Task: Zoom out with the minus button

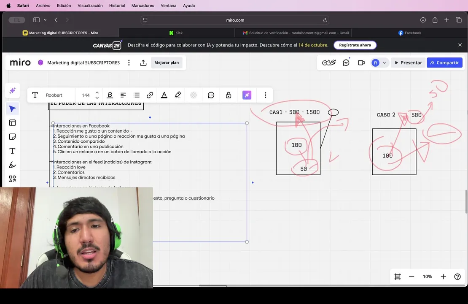Action: pyautogui.click(x=412, y=277)
